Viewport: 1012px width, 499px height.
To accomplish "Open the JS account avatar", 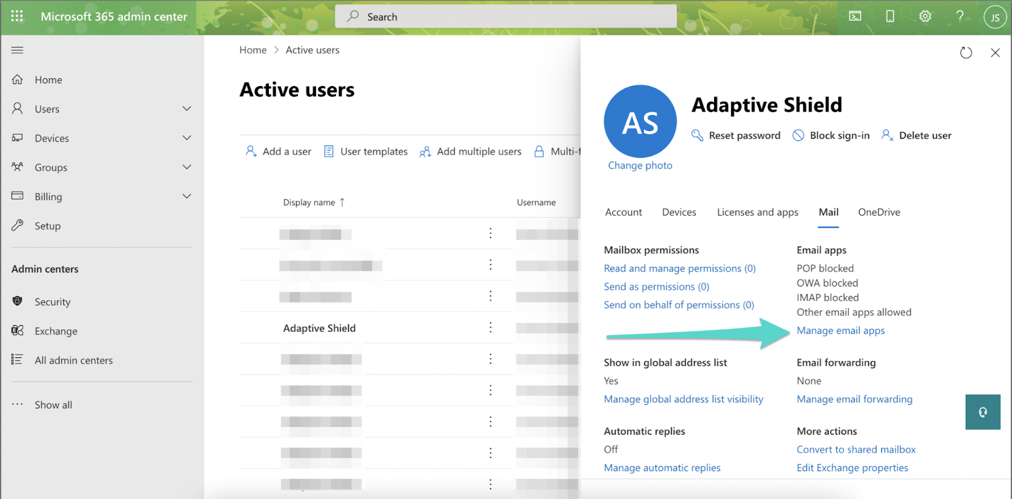I will click(995, 17).
